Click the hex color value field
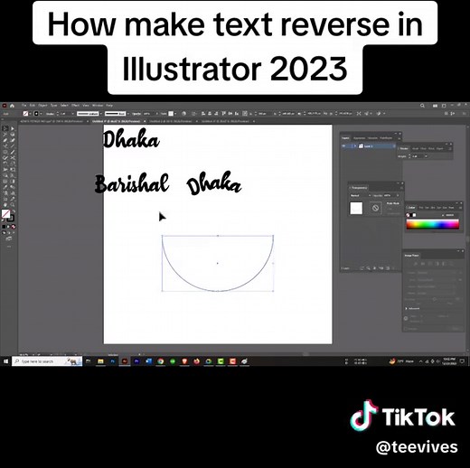This screenshot has height=468, width=470. (451, 215)
